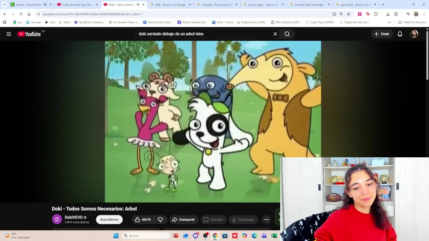Open the YouTube account avatar menu

414,34
